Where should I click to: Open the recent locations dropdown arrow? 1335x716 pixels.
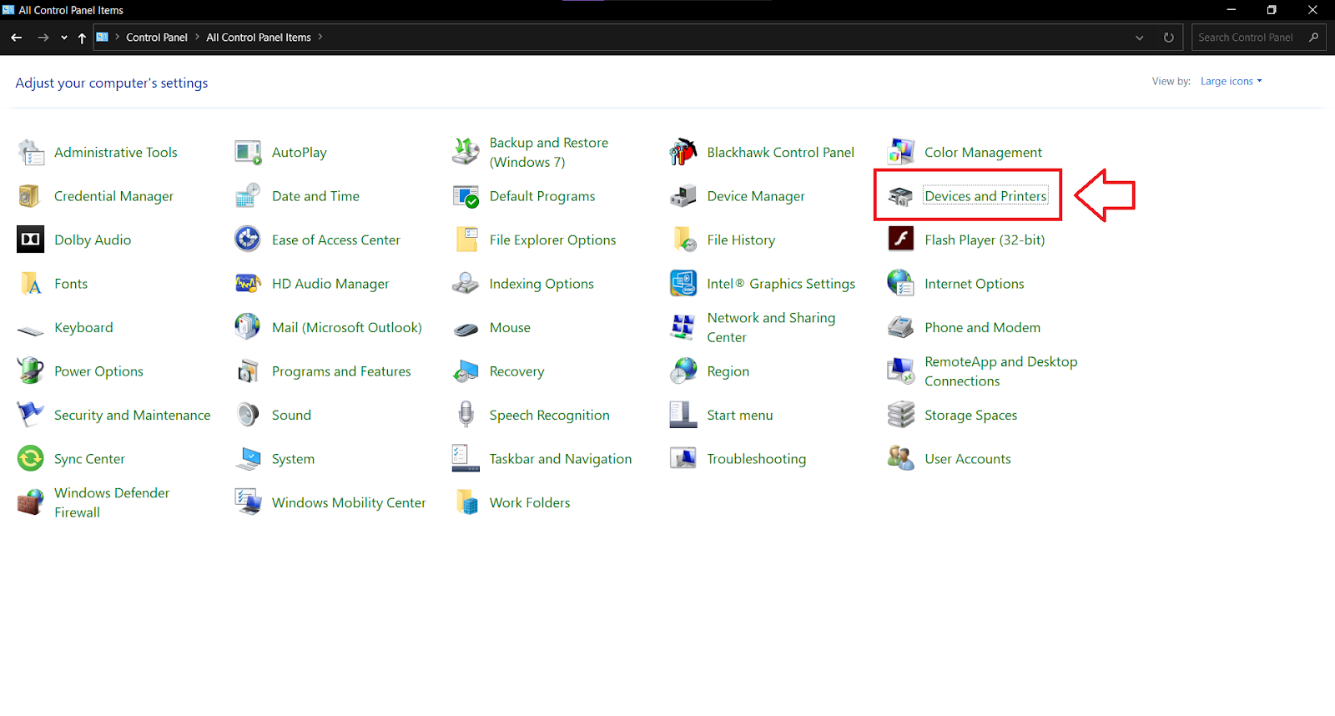pyautogui.click(x=64, y=38)
